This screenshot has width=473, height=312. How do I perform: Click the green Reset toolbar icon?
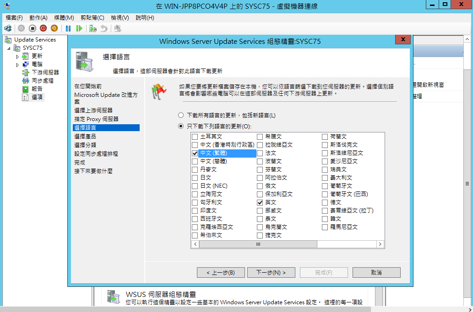click(79, 29)
